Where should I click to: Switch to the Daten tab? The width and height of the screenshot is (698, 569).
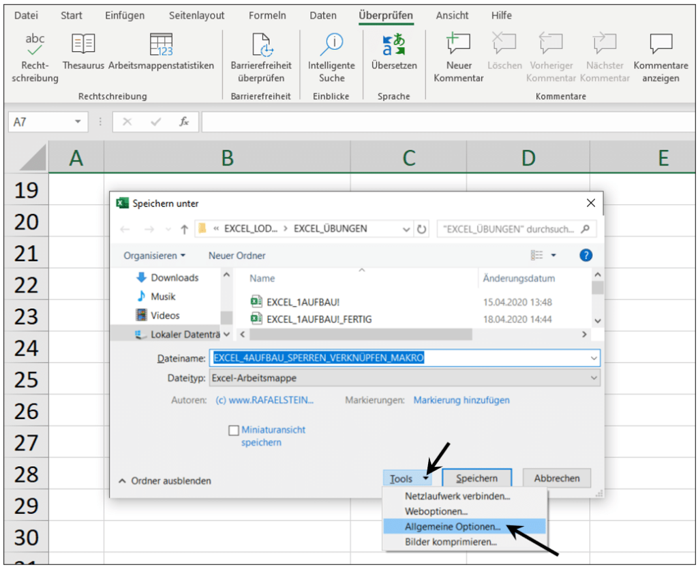click(x=323, y=16)
